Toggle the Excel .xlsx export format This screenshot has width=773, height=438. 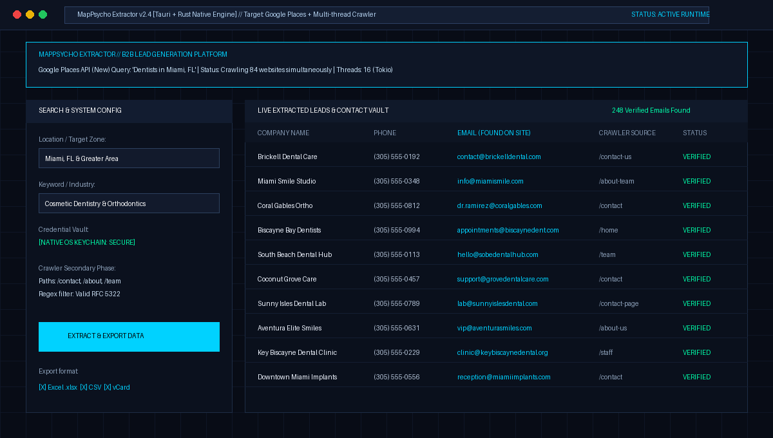58,388
